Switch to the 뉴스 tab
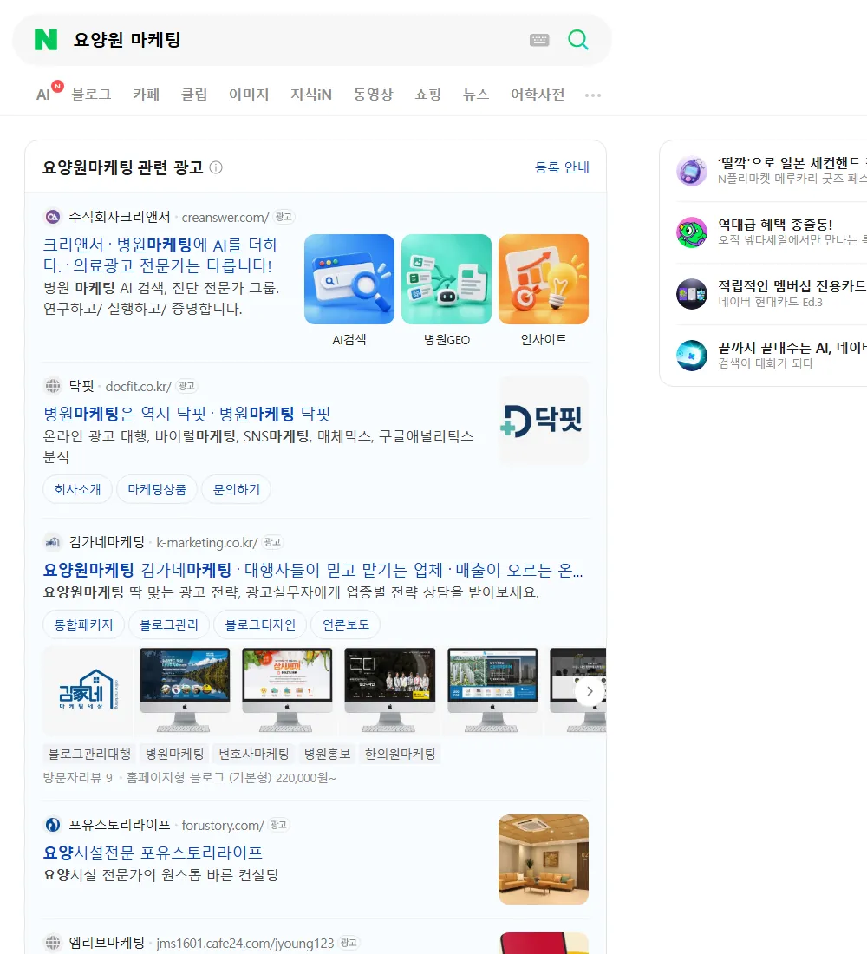 476,95
